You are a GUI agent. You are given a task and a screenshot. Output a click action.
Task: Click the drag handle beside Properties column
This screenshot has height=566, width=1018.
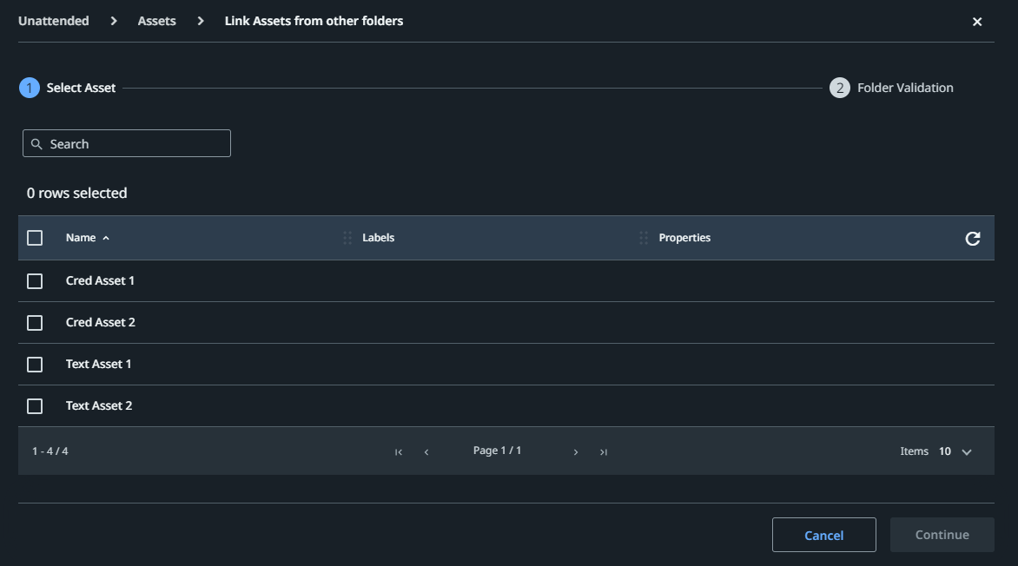point(644,237)
